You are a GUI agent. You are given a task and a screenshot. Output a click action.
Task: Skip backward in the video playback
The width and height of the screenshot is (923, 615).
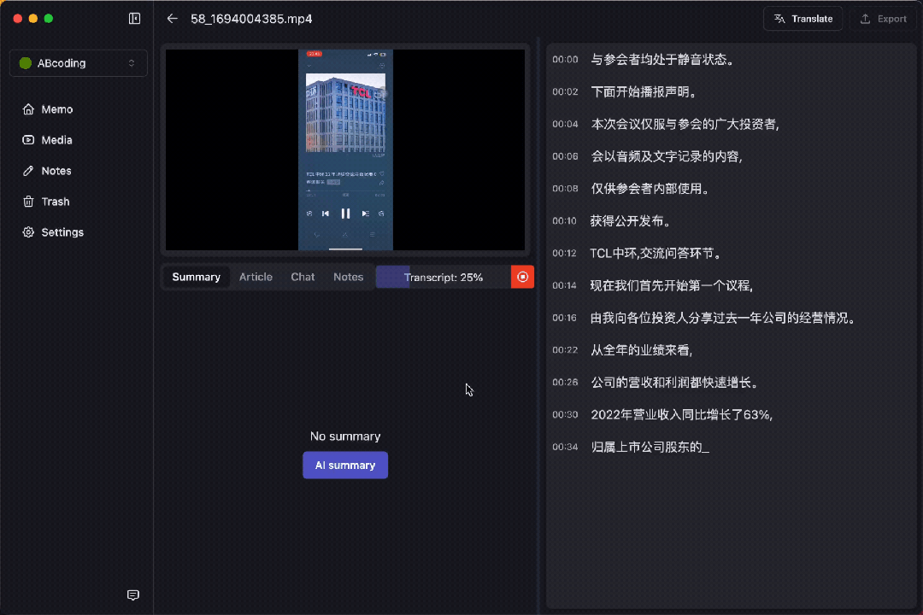point(326,214)
